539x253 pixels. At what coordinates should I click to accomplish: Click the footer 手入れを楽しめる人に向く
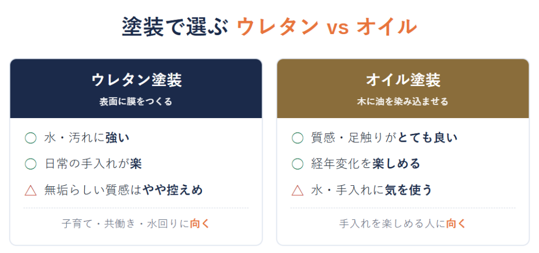pyautogui.click(x=403, y=224)
